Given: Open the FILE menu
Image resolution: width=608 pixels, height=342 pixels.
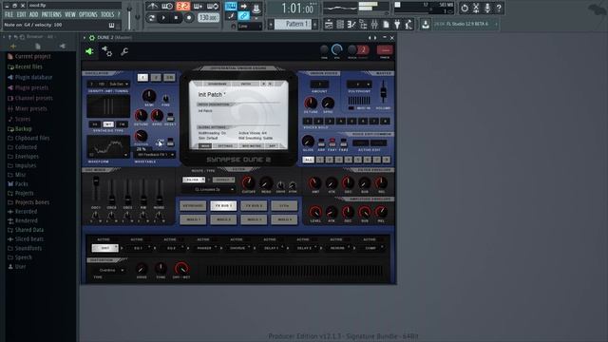Looking at the screenshot, I should [9, 15].
